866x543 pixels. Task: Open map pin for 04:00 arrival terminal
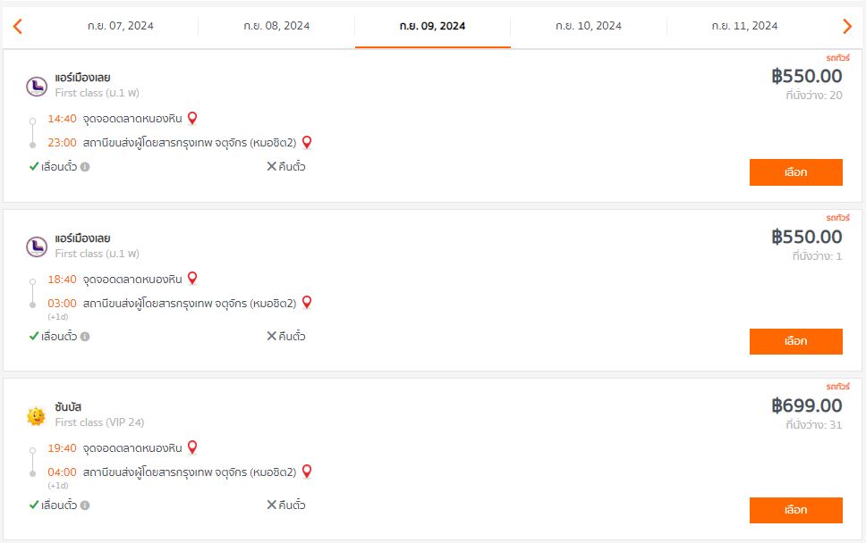tap(307, 472)
